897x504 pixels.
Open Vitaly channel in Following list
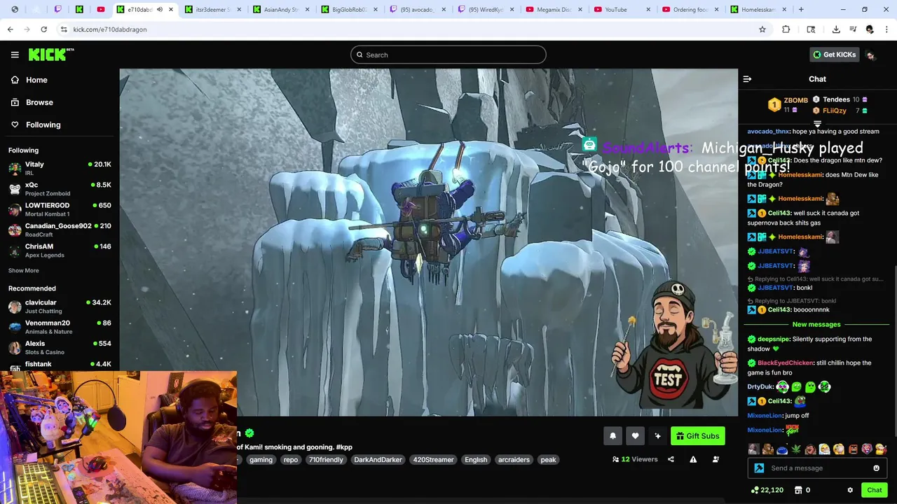coord(60,168)
